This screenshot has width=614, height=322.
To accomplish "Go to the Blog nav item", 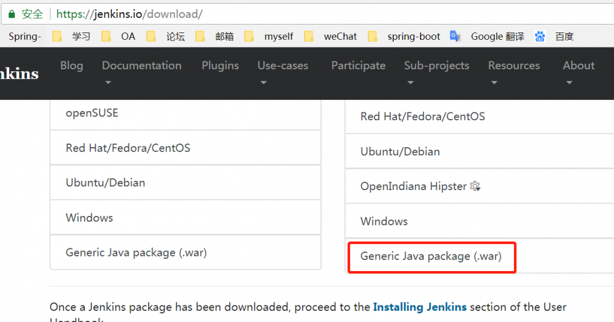I will coord(71,66).
